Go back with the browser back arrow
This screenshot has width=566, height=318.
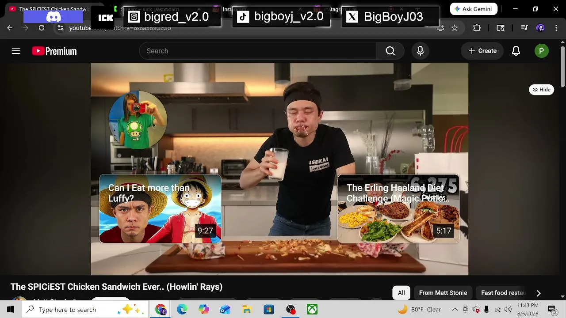pyautogui.click(x=10, y=28)
